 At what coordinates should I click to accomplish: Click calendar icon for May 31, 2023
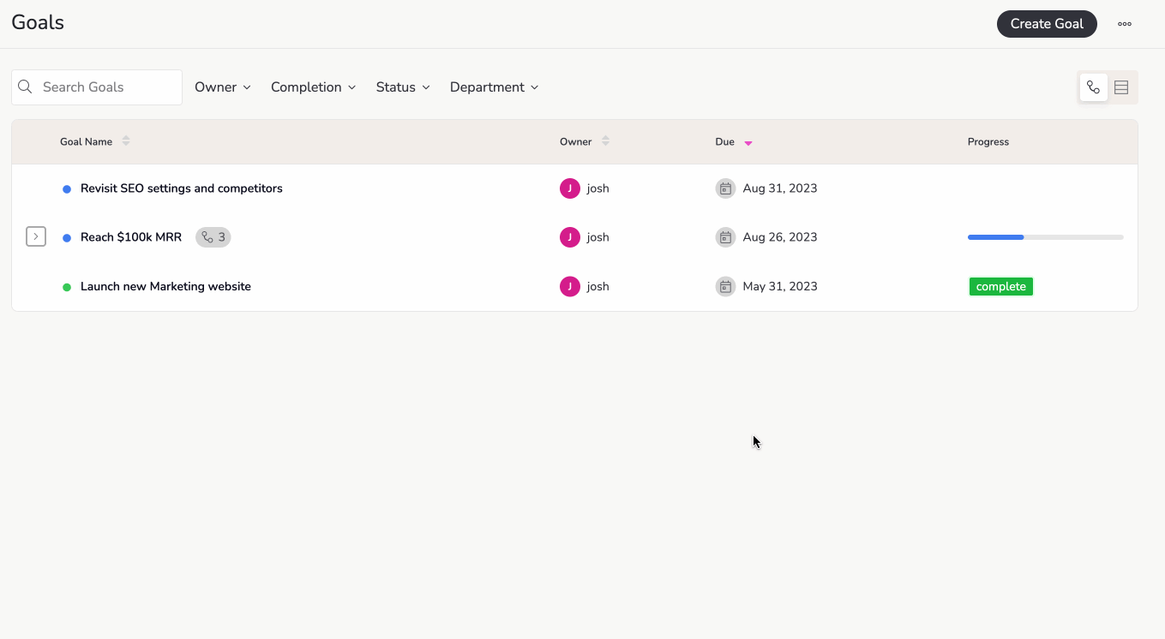click(x=725, y=287)
